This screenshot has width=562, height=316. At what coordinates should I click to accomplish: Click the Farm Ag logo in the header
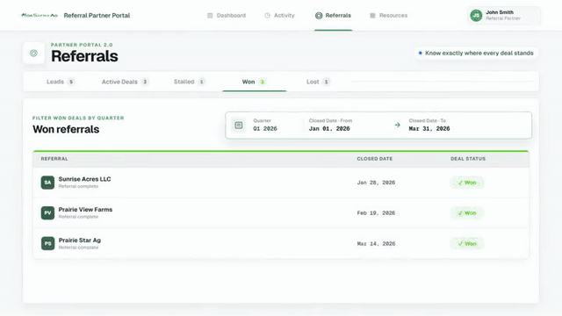pyautogui.click(x=40, y=16)
